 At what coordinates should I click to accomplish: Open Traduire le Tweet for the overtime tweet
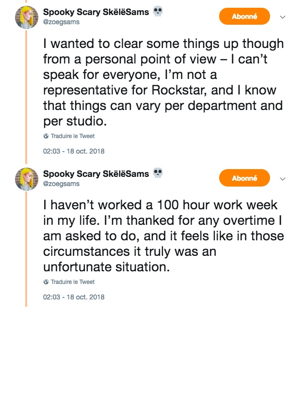(x=73, y=282)
